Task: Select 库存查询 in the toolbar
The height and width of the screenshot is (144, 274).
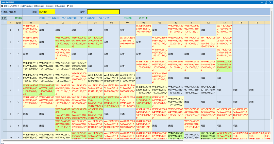Action: [x=49, y=6]
